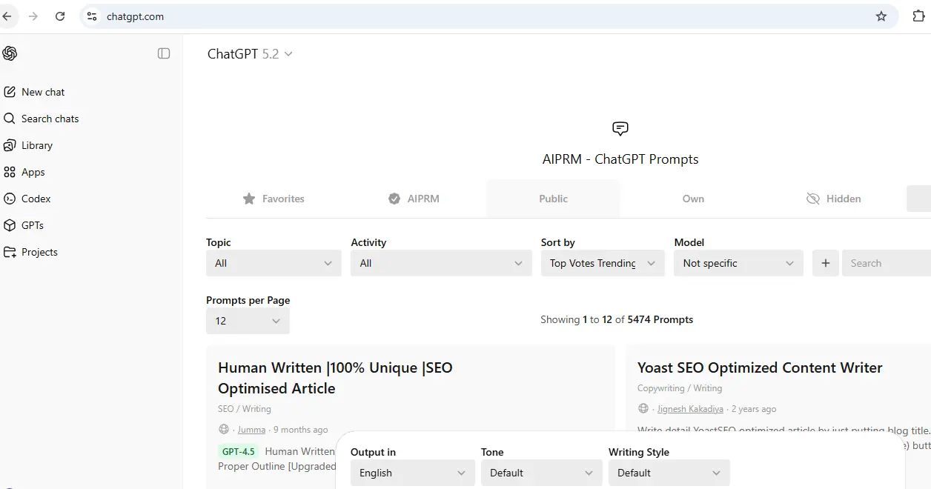Click the AIPRM chat bubble icon
The width and height of the screenshot is (931, 489).
click(x=620, y=129)
